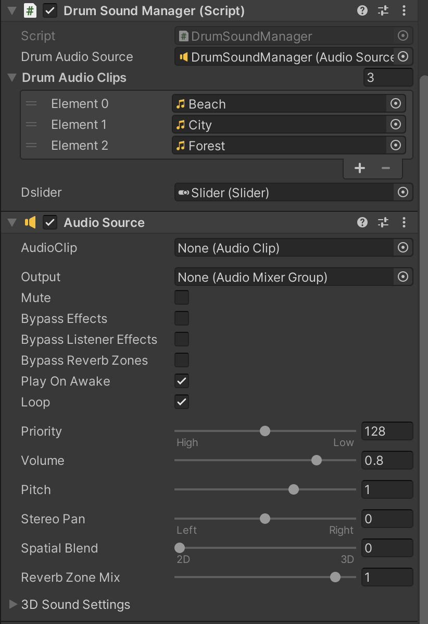Remove a Drum Audio Clips element

386,168
